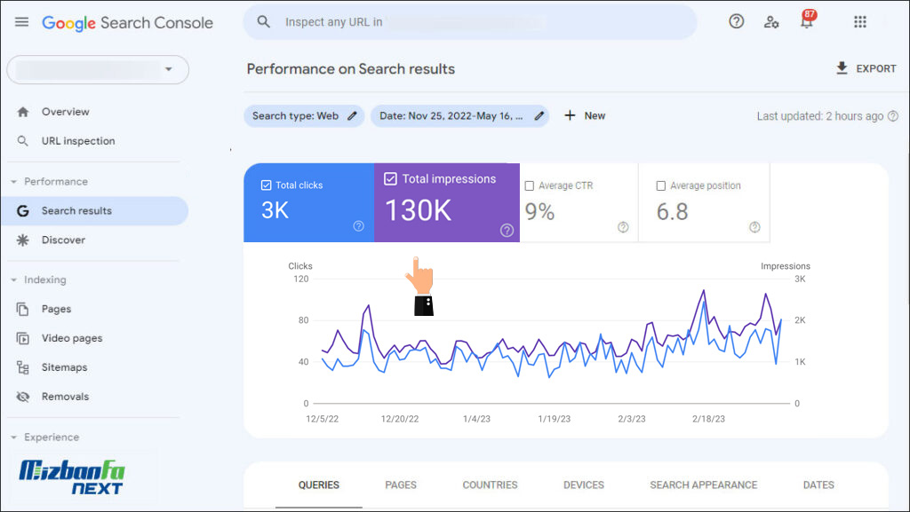This screenshot has width=910, height=512.
Task: Click help icon on Total clicks card
Action: (359, 226)
